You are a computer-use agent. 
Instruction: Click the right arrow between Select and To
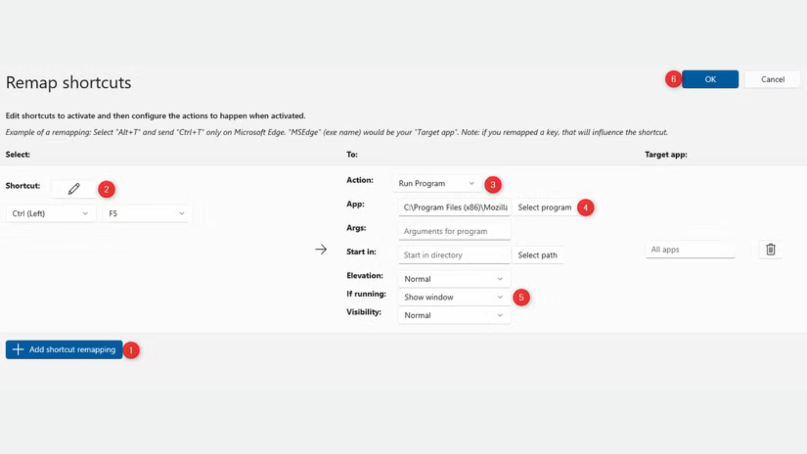click(x=321, y=249)
